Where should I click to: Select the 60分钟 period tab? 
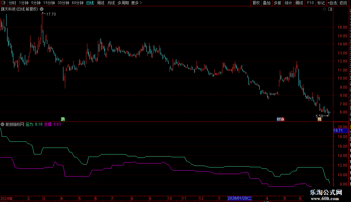point(77,3)
